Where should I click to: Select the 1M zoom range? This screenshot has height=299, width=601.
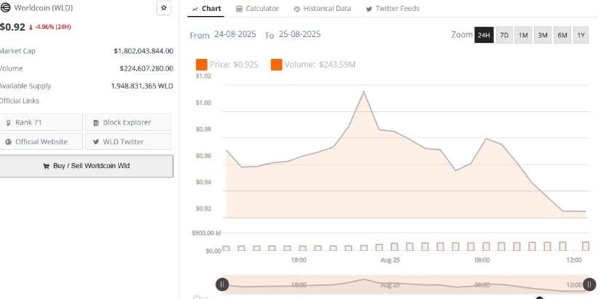point(523,35)
